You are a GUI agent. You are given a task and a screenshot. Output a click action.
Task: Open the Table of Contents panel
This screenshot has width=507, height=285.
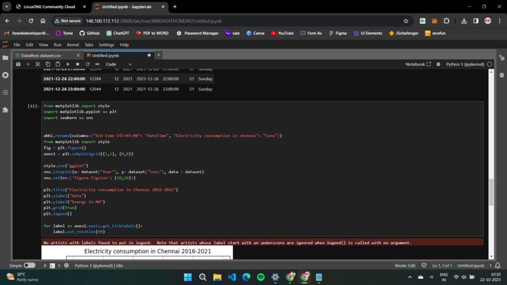point(6,92)
